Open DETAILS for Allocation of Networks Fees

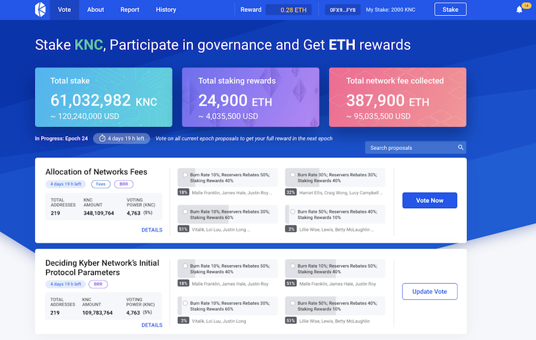(x=151, y=230)
